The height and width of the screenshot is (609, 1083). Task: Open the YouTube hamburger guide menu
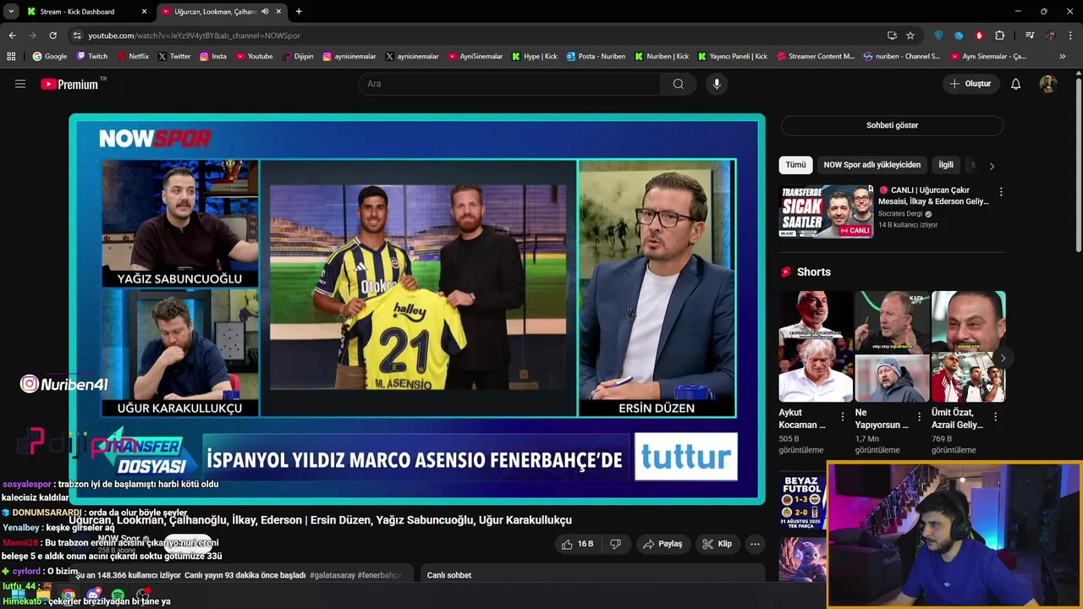pos(20,84)
